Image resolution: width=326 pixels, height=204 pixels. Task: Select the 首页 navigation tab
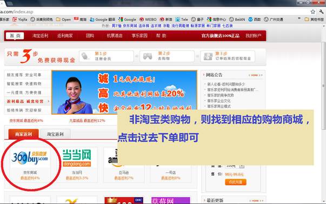click(x=15, y=36)
